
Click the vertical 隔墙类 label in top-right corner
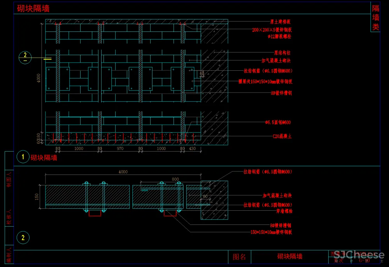[x=375, y=18]
